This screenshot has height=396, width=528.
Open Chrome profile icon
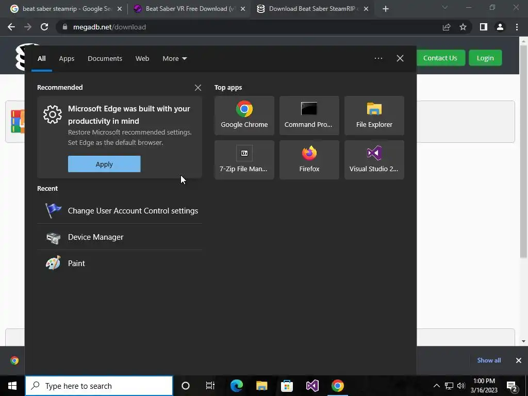[500, 27]
